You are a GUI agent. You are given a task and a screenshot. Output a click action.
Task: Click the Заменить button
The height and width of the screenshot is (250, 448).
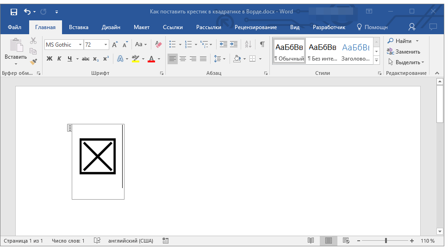coord(404,52)
